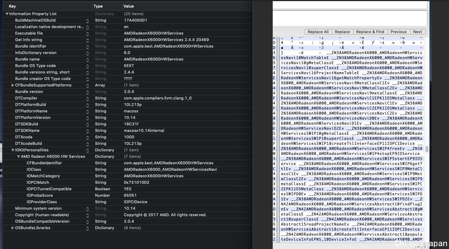Open key picker arrows for Executable file
449x249 pixels.
87,34
